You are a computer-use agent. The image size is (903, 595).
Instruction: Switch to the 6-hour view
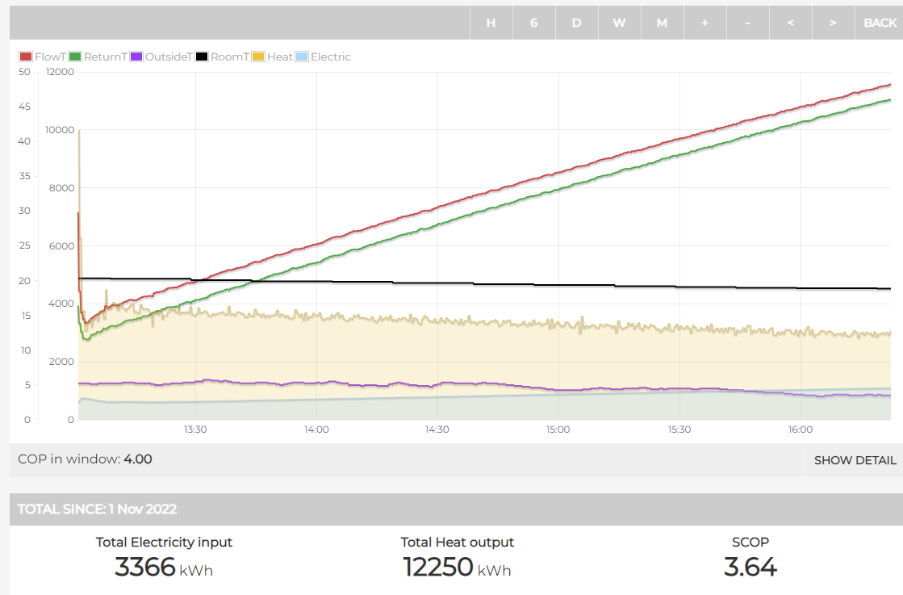pyautogui.click(x=533, y=23)
